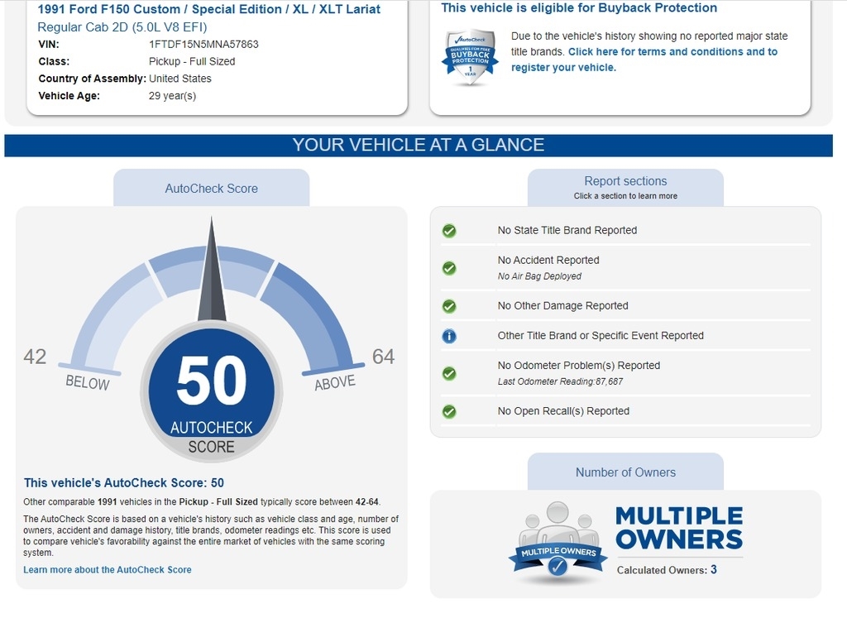Click green checkmark beside No State Title Brand
Viewport: 847px width, 623px height.
(x=449, y=231)
